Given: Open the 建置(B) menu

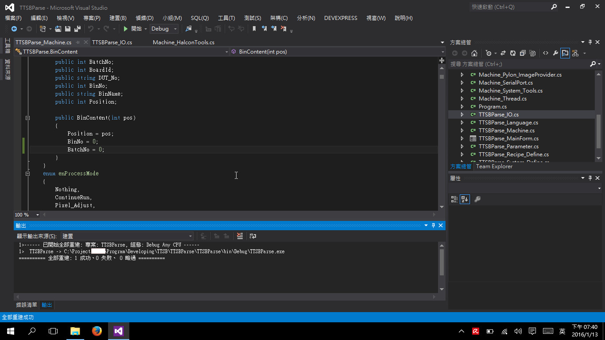Looking at the screenshot, I should [x=118, y=18].
